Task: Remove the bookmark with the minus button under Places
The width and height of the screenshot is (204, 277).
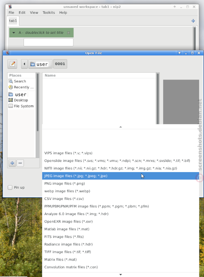Action: [20, 163]
